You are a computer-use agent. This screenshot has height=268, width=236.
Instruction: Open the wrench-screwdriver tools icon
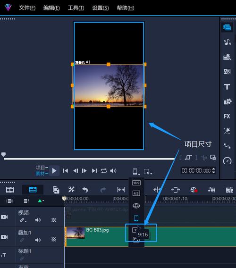pos(71,190)
